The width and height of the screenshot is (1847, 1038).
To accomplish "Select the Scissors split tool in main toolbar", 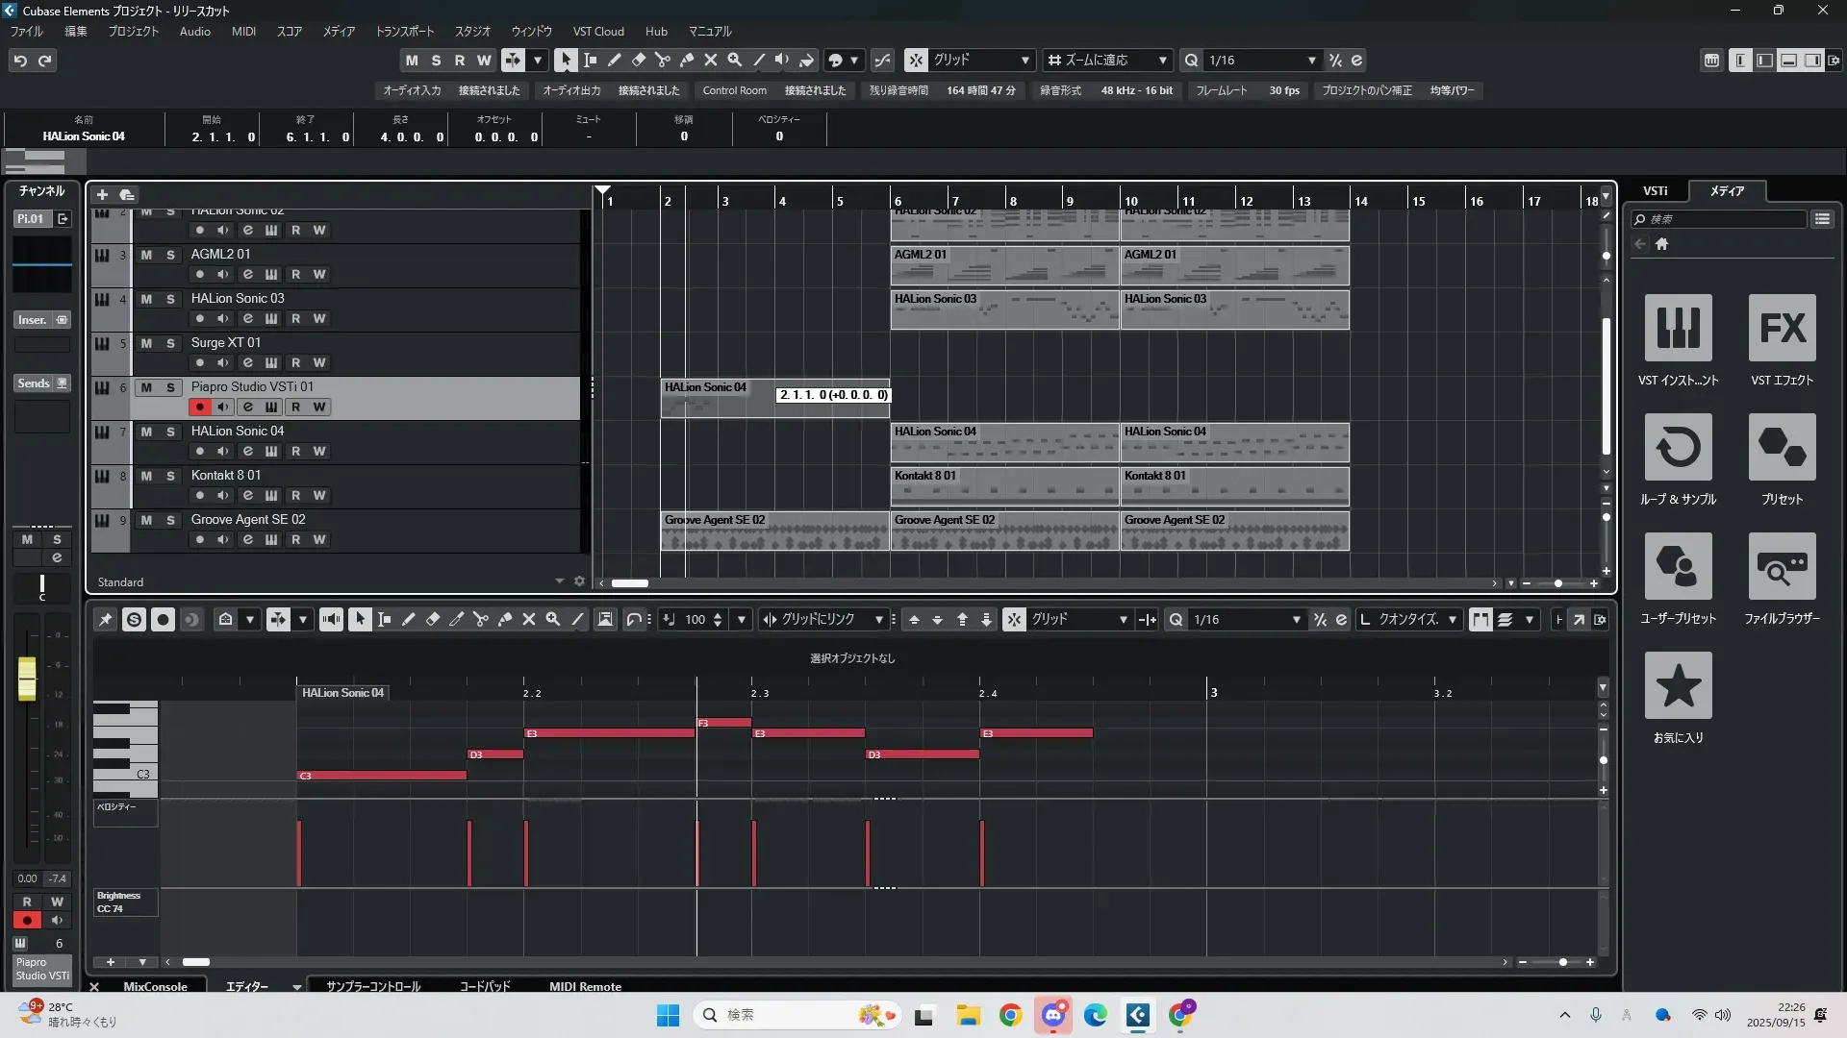I will pos(663,60).
